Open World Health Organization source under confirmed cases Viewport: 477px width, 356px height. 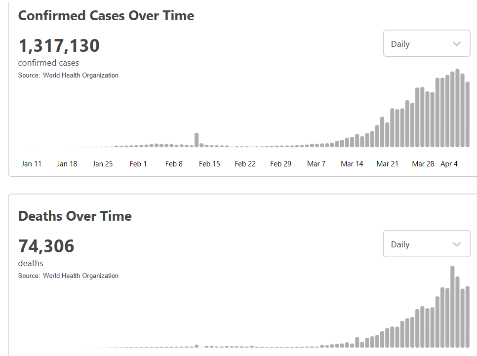coord(80,76)
